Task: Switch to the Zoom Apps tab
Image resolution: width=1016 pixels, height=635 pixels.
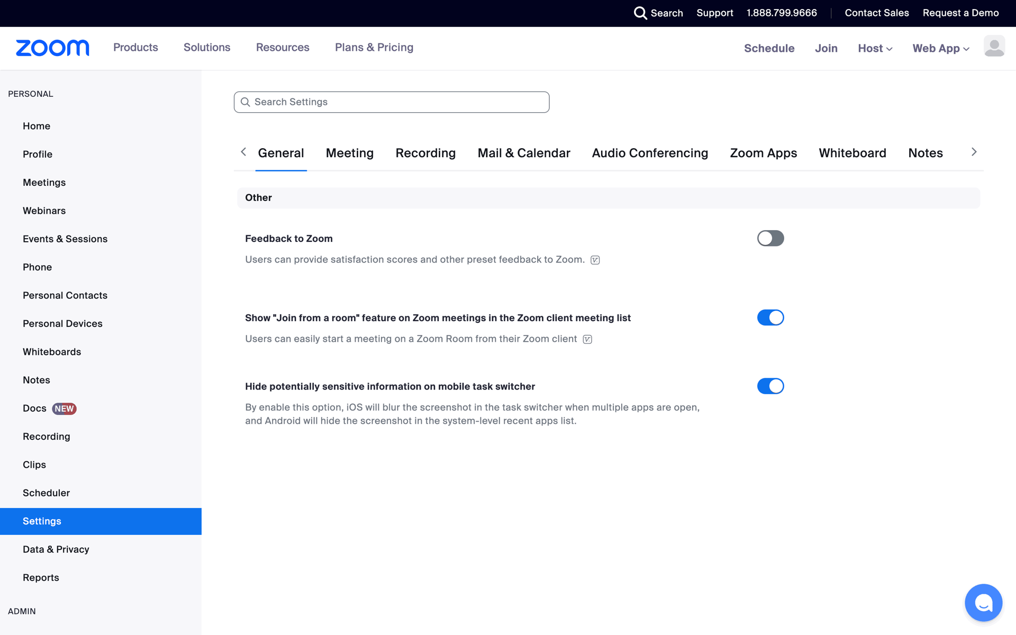Action: coord(764,153)
